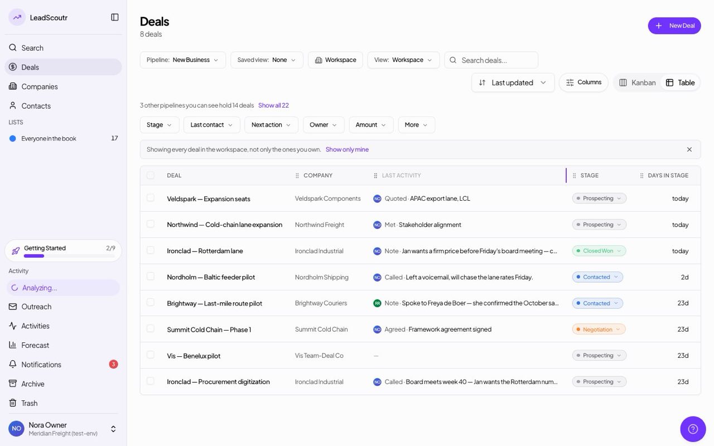This screenshot has width=714, height=446.
Task: Select the Vis — Benelux pilot checkbox
Action: (x=151, y=355)
